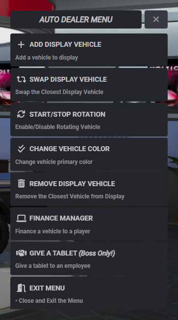This screenshot has width=178, height=320.
Task: Close the Auto Dealer Menu with X
Action: 156,19
